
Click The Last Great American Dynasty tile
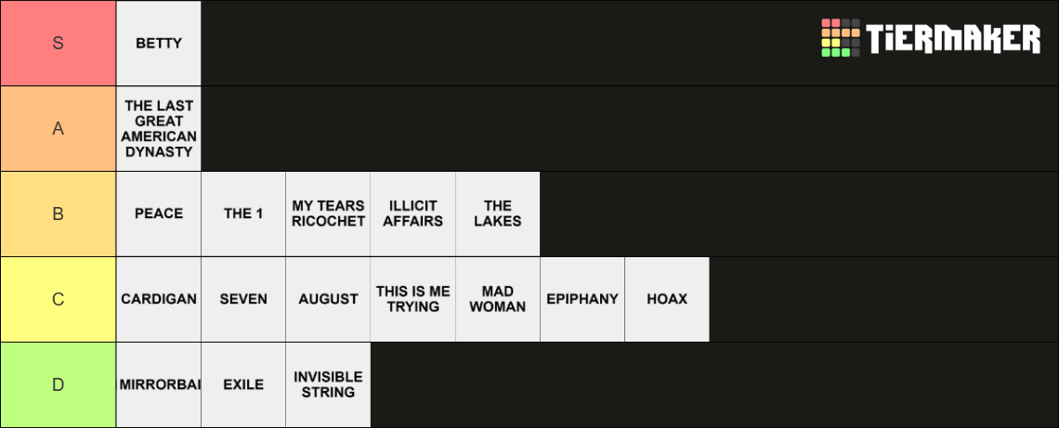point(159,128)
